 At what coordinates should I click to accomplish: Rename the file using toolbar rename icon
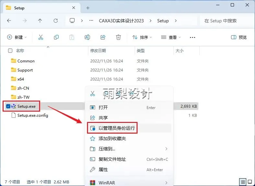87,37
